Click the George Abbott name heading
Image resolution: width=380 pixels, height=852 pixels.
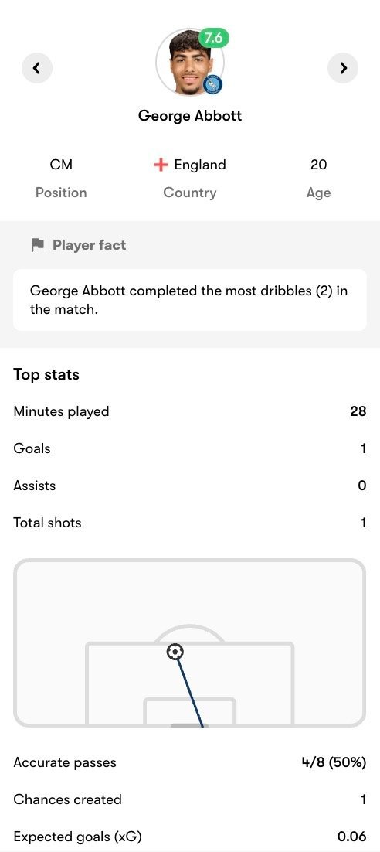(x=190, y=115)
